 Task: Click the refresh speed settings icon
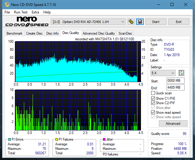(181, 73)
